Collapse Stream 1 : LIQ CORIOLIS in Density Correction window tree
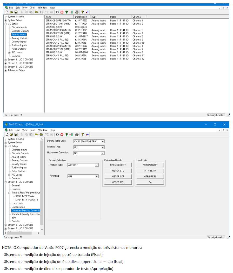The width and height of the screenshot is (233, 273). tap(5, 182)
